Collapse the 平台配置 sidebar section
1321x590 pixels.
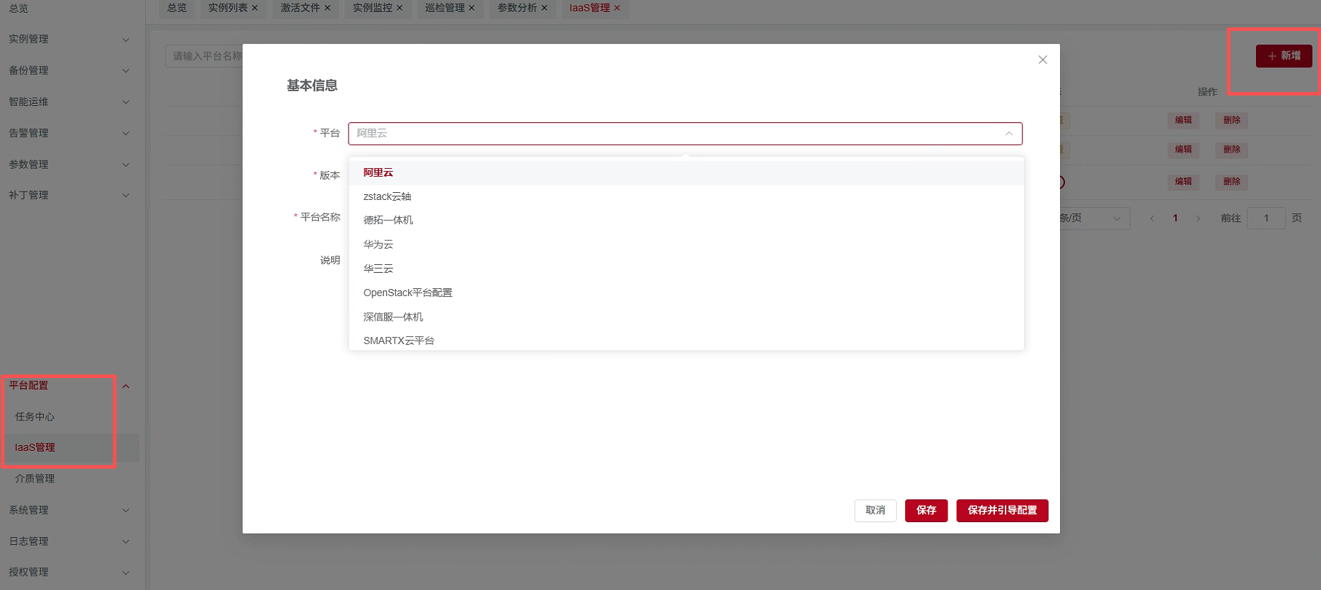click(x=126, y=386)
